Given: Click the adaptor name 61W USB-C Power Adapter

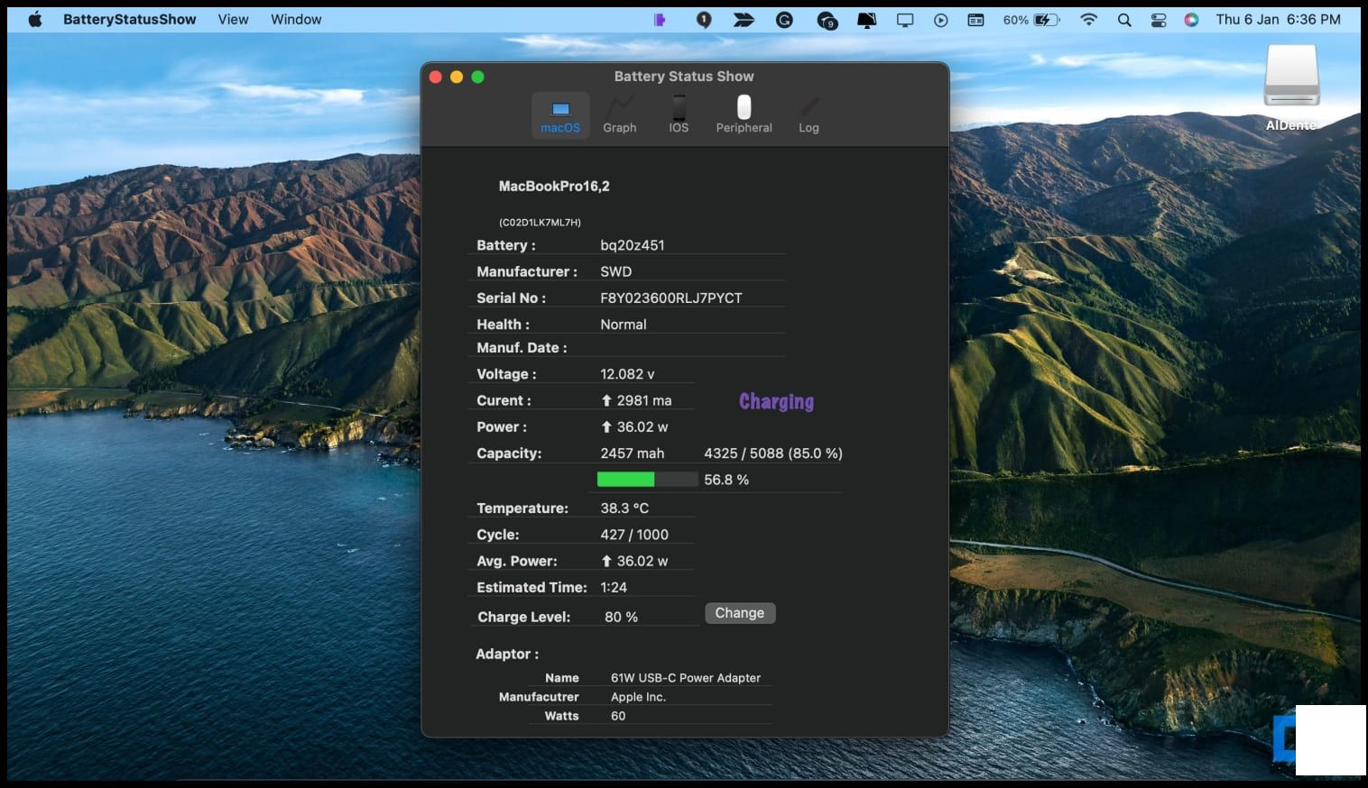Looking at the screenshot, I should click(x=686, y=678).
